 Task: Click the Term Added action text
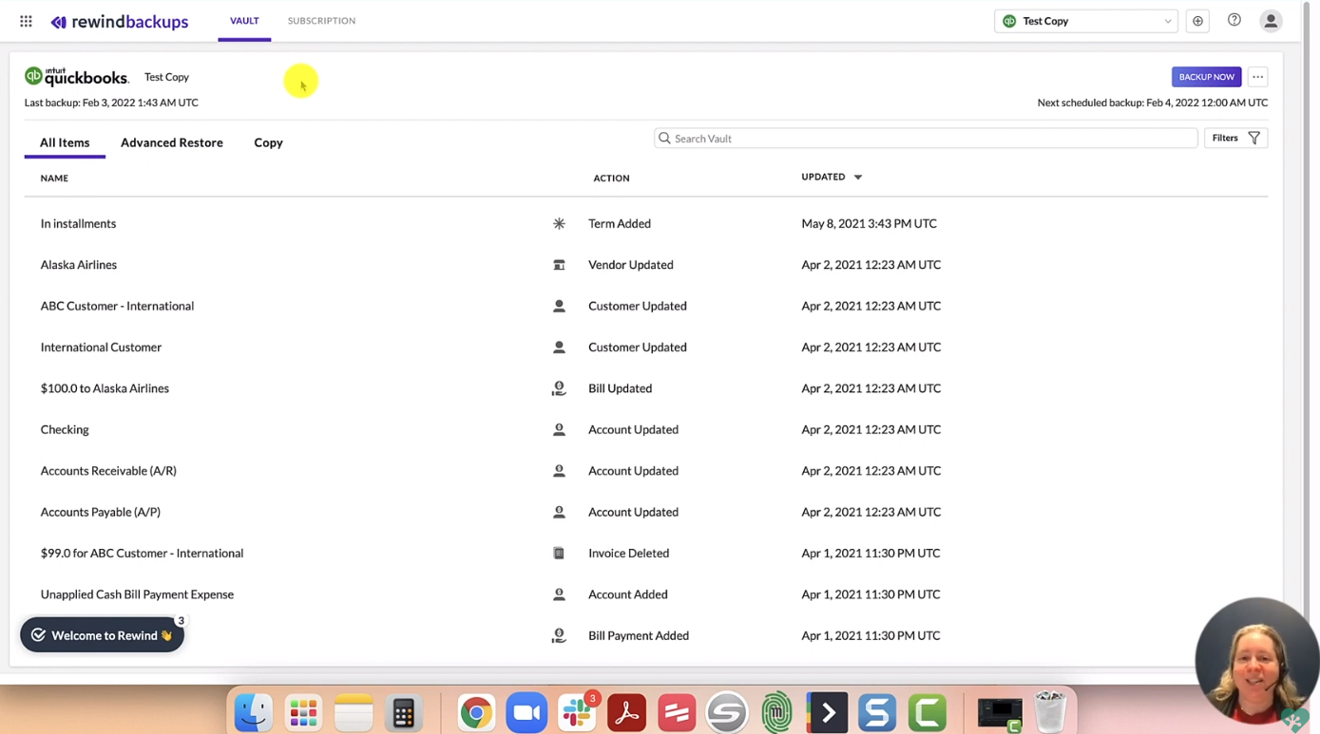(620, 224)
